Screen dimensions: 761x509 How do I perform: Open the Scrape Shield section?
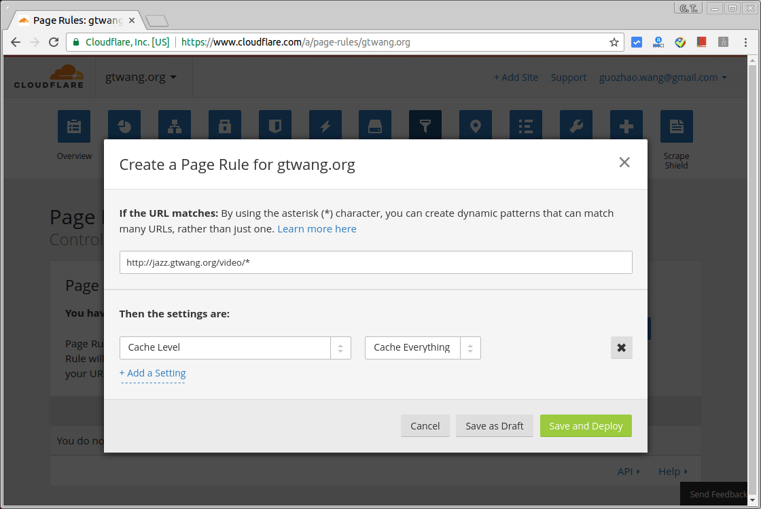coord(676,126)
